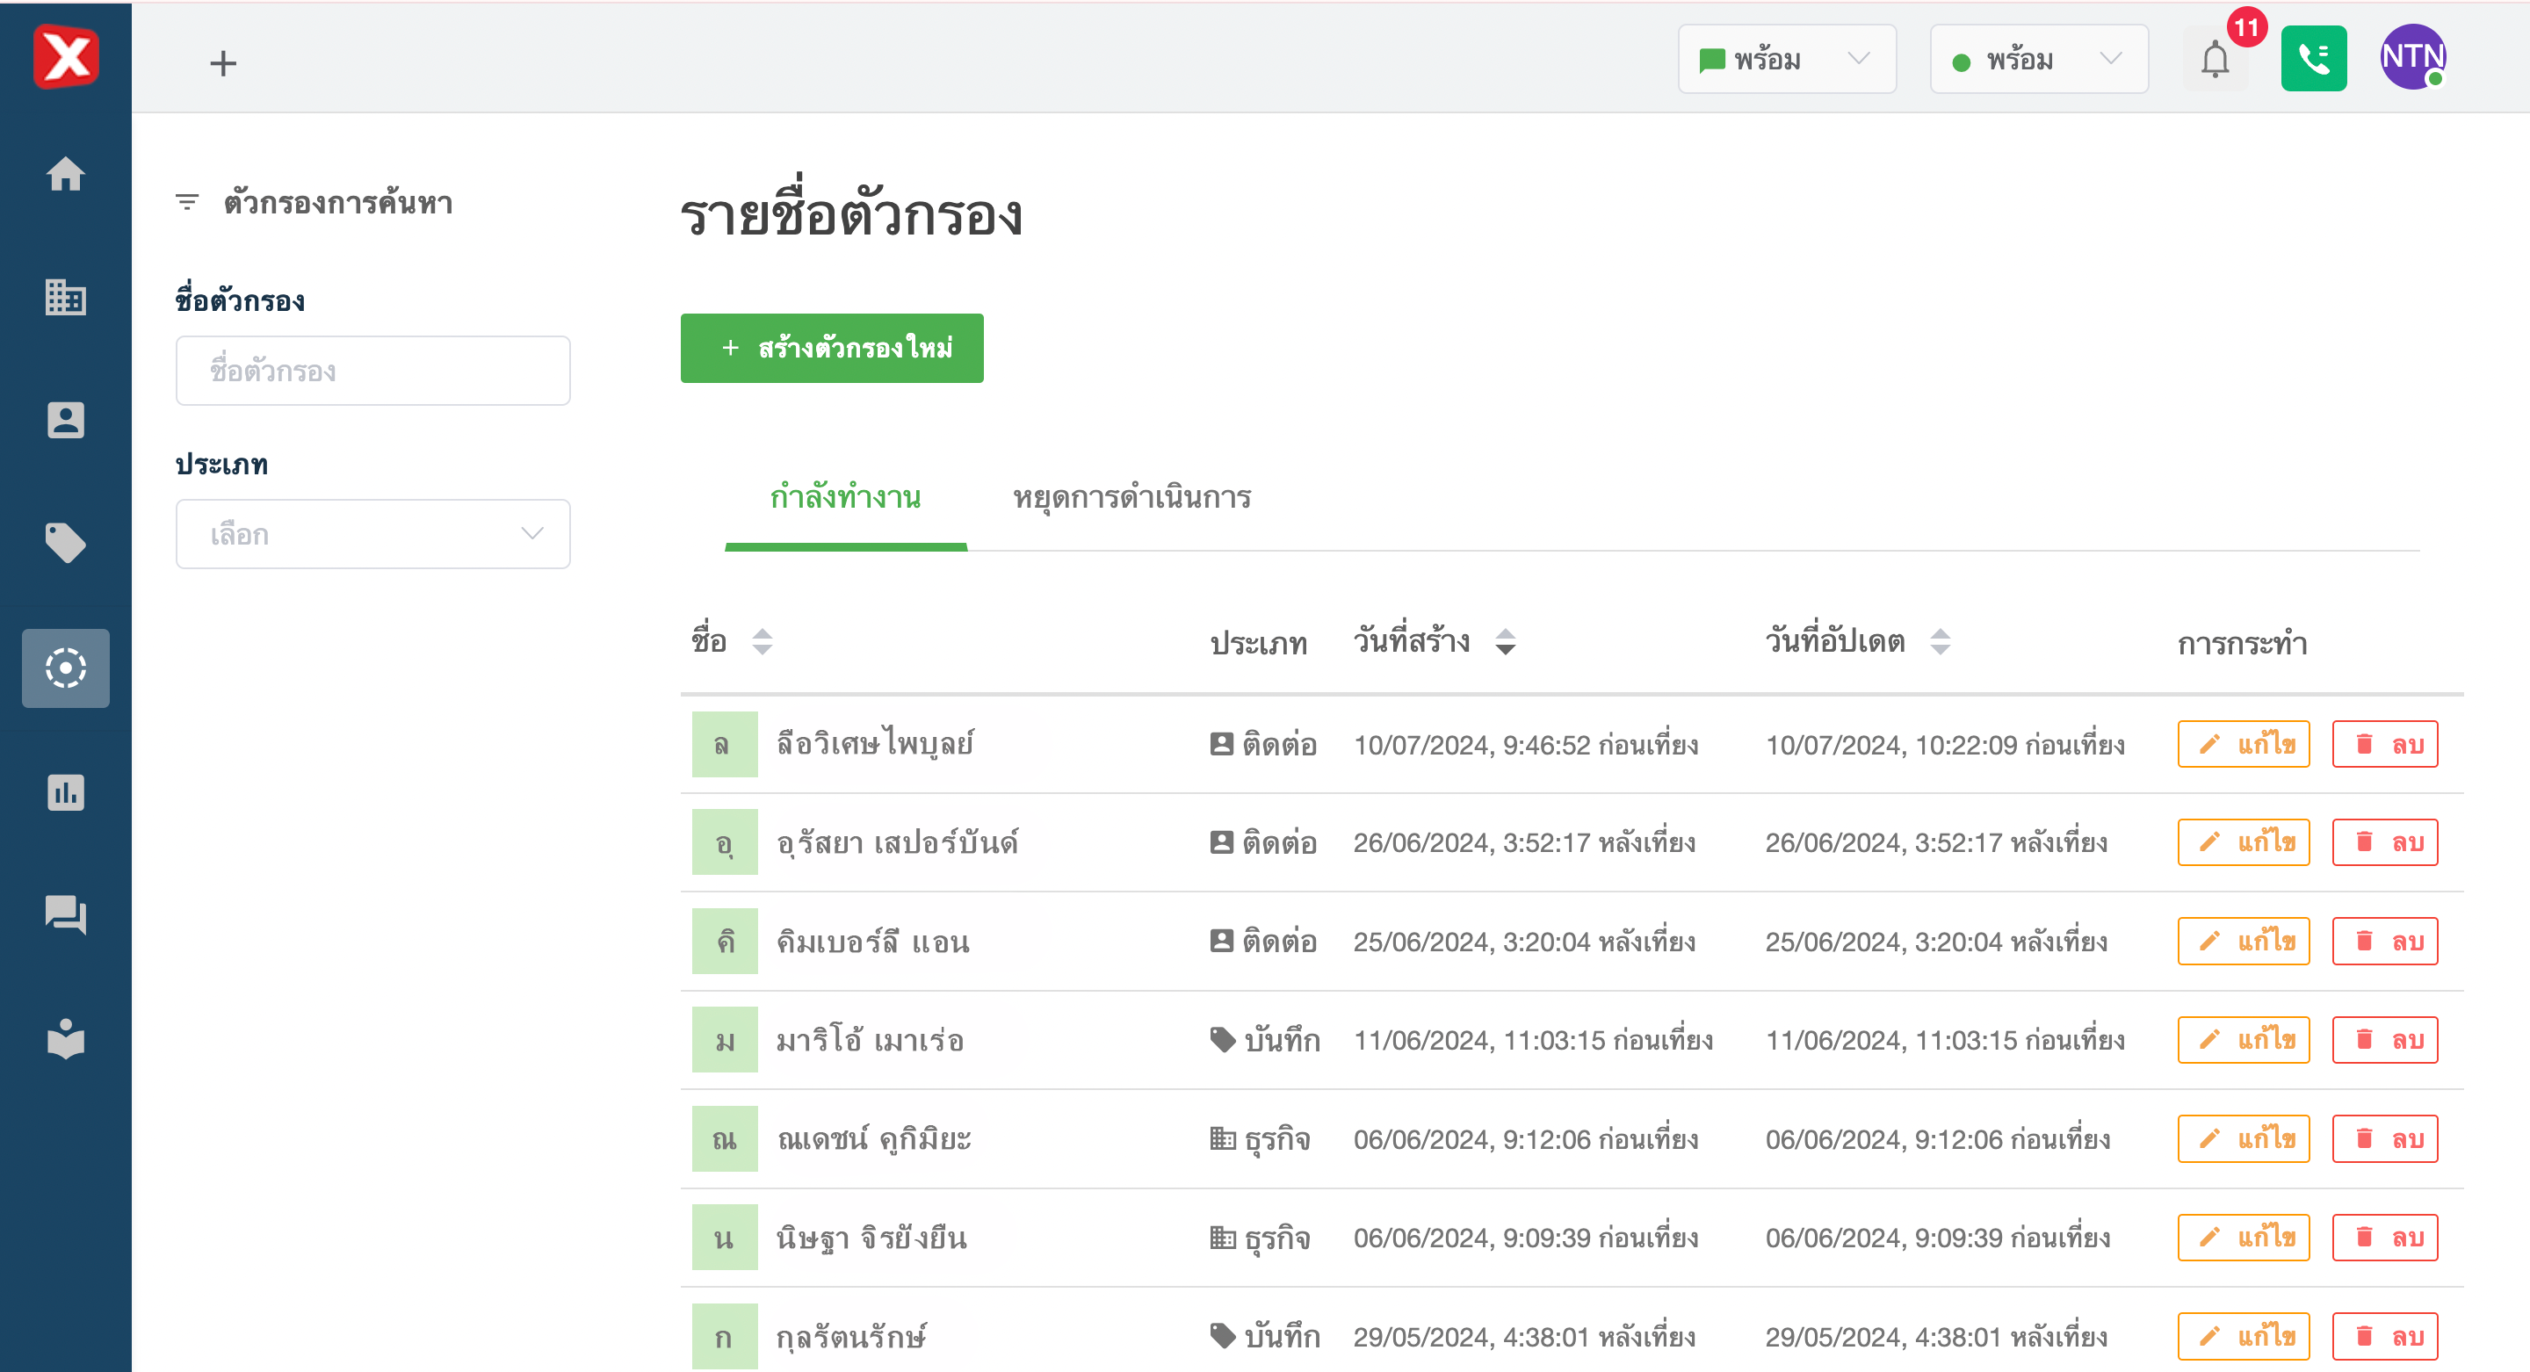Open the Reports chart icon in sidebar
The width and height of the screenshot is (2530, 1372).
(66, 792)
